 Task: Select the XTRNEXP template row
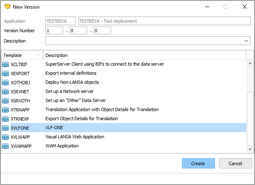click(x=124, y=119)
